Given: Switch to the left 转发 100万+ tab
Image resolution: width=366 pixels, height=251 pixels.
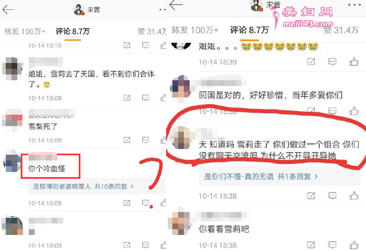Looking at the screenshot, I should pos(25,31).
